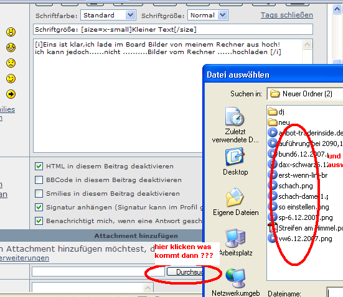The width and height of the screenshot is (343, 297).
Task: Uncheck HTML in diesem Beitrag deaktivieren
Action: [39, 167]
